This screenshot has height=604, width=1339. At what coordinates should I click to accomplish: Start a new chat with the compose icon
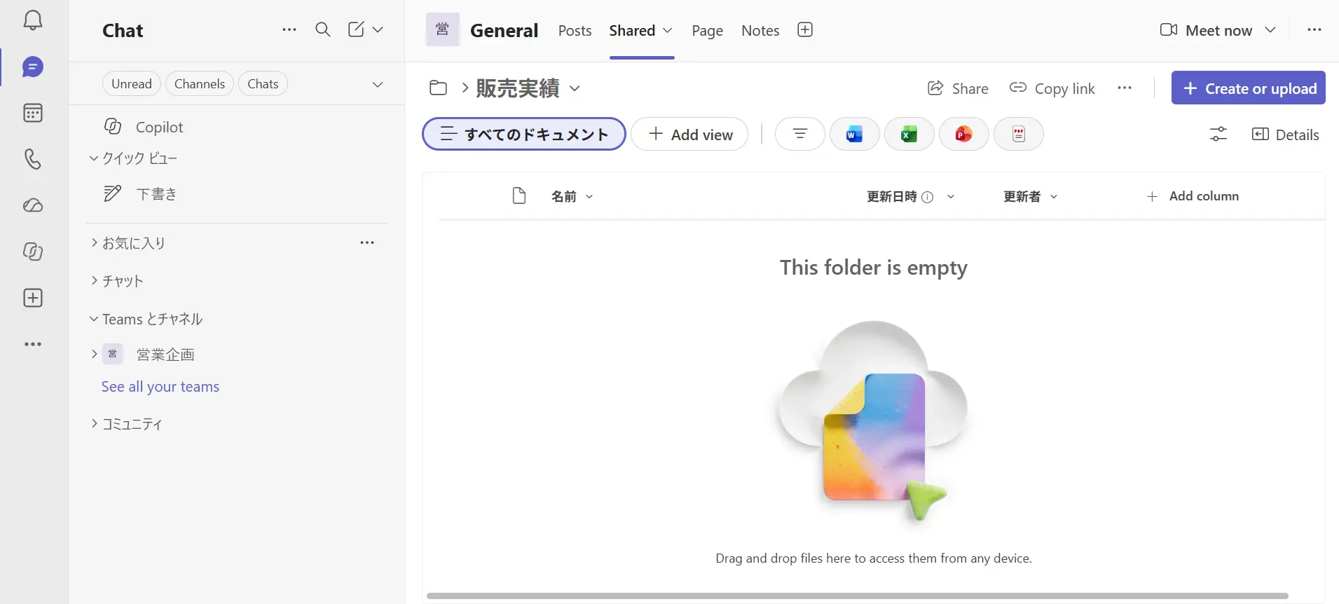(x=356, y=29)
